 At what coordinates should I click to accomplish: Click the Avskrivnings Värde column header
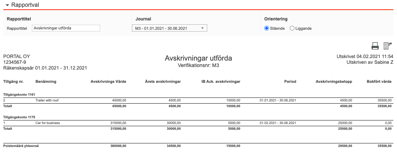coord(108,81)
